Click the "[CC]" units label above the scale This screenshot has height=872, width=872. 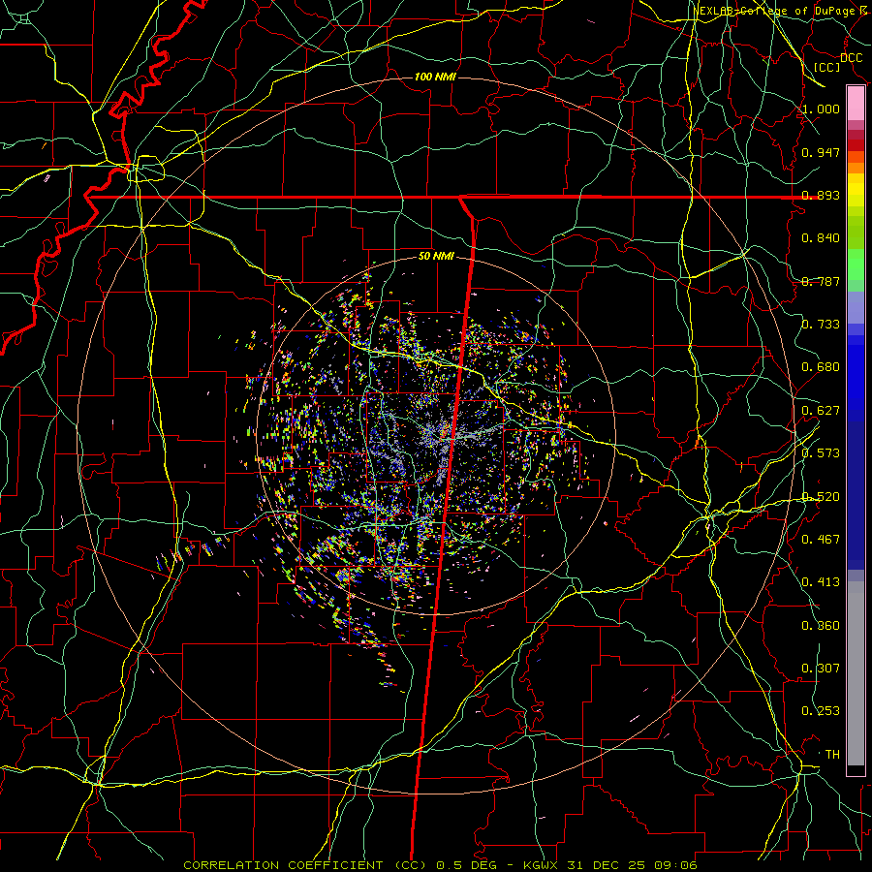tap(827, 67)
